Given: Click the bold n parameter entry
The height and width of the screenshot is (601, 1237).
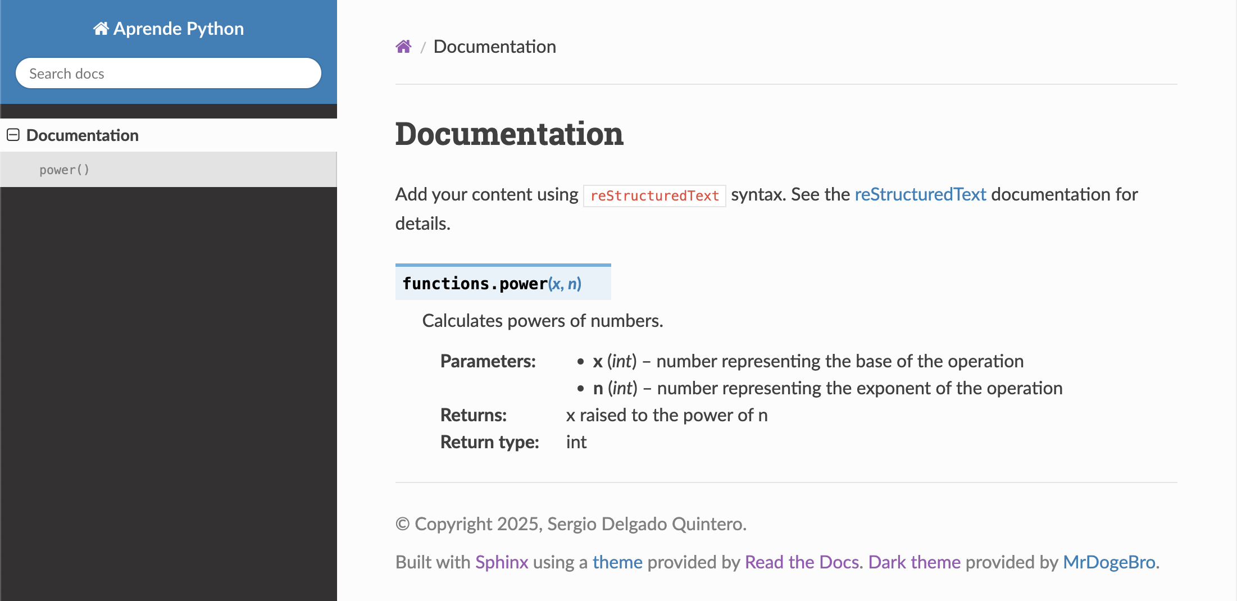Looking at the screenshot, I should [x=598, y=388].
